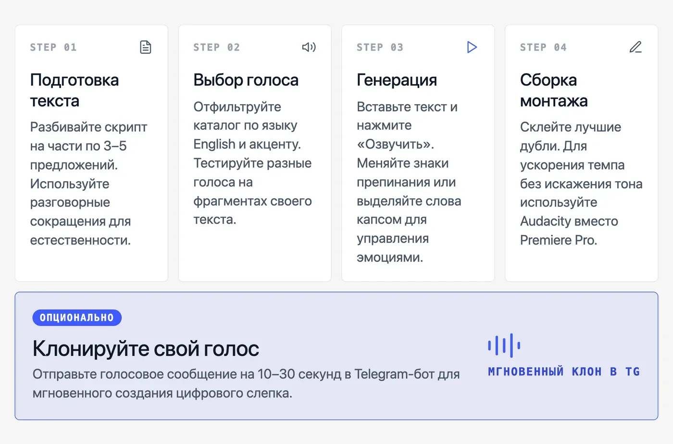
Task: Click the pencil edit icon in Step 04
Action: point(636,47)
